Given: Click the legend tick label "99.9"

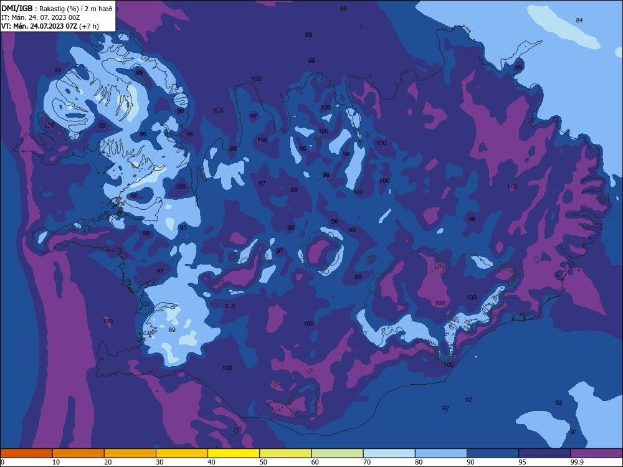Looking at the screenshot, I should click(x=578, y=462).
